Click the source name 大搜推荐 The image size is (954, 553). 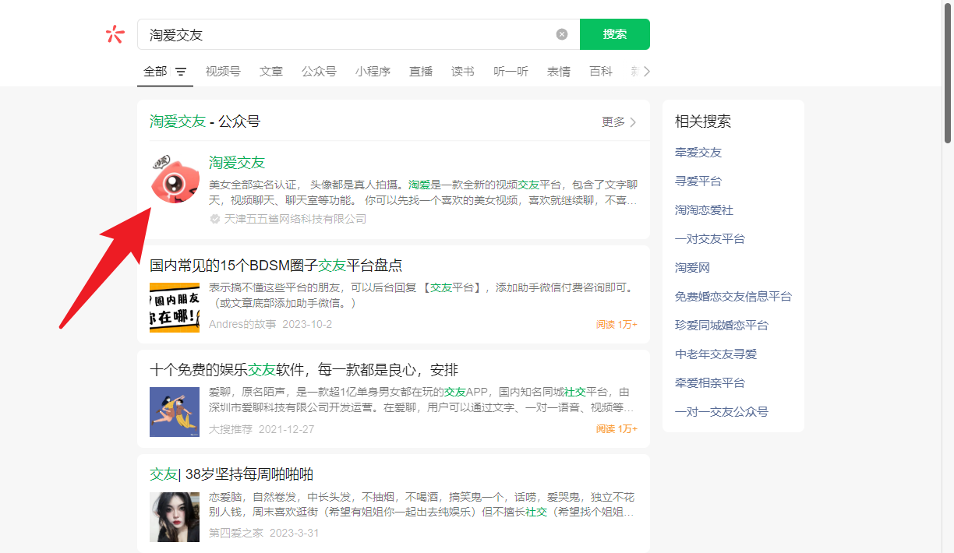[231, 429]
